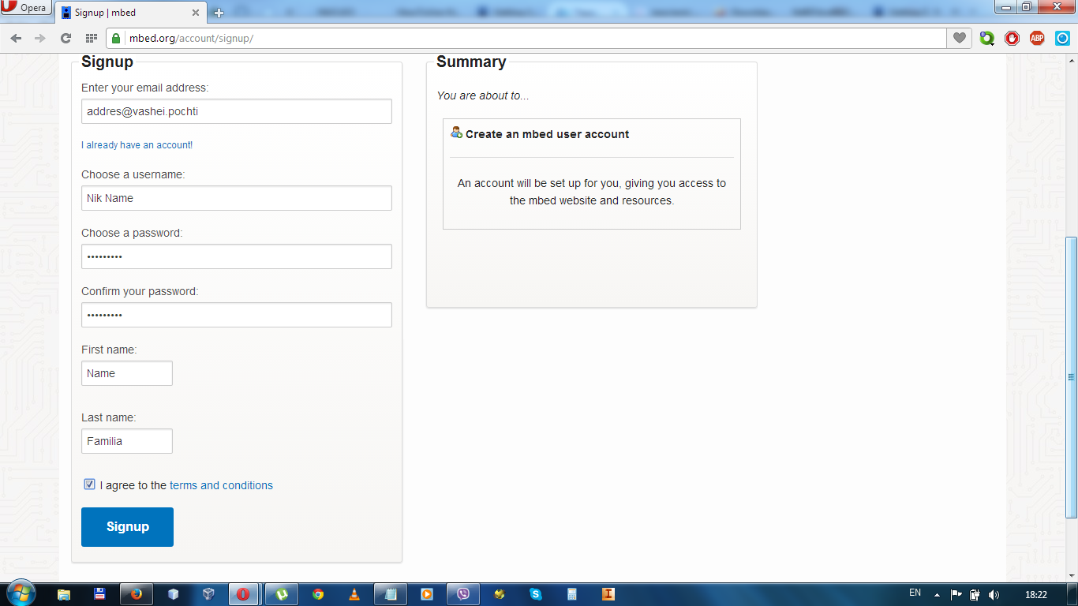Click the email address input field
The width and height of the screenshot is (1078, 606).
237,111
